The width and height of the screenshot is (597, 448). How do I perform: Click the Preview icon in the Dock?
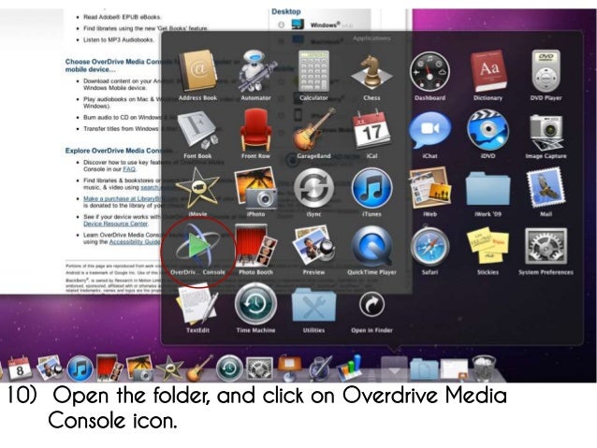click(50, 369)
